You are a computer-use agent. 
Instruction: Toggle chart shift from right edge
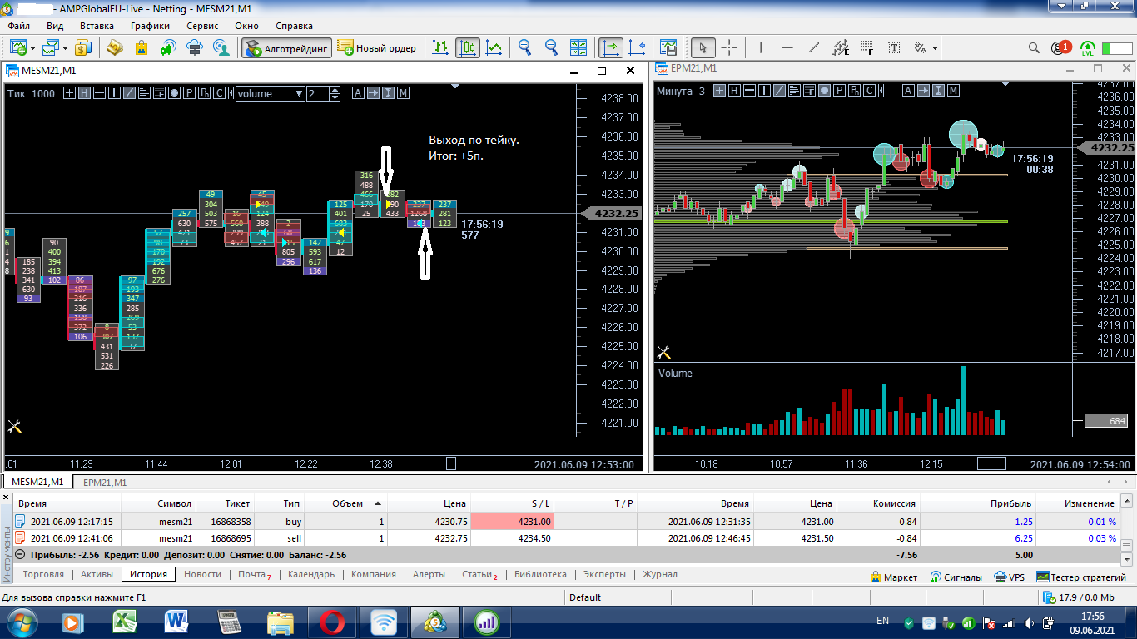pyautogui.click(x=638, y=47)
